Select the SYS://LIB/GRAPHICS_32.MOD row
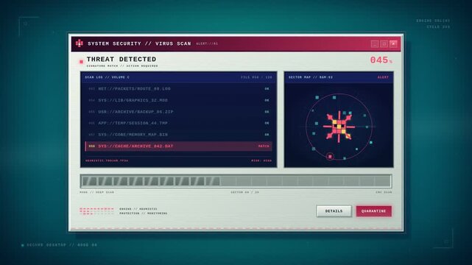 click(x=178, y=100)
